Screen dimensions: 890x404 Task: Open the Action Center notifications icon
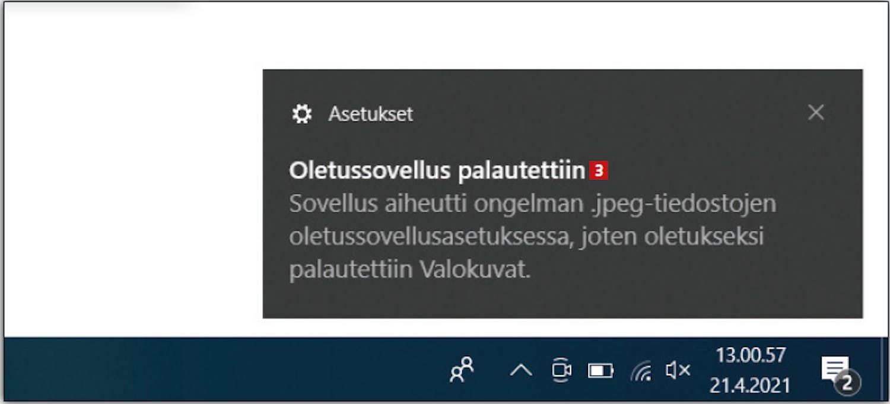[x=835, y=370]
